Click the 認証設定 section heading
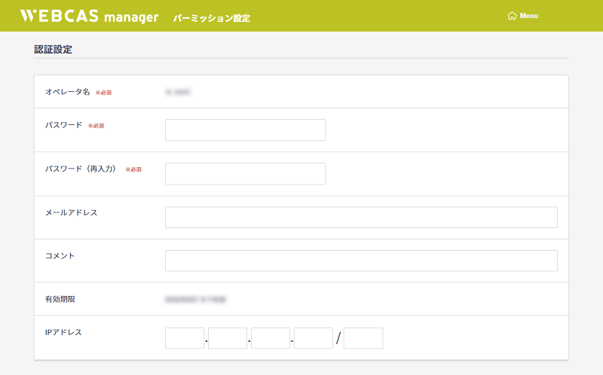 pyautogui.click(x=53, y=49)
